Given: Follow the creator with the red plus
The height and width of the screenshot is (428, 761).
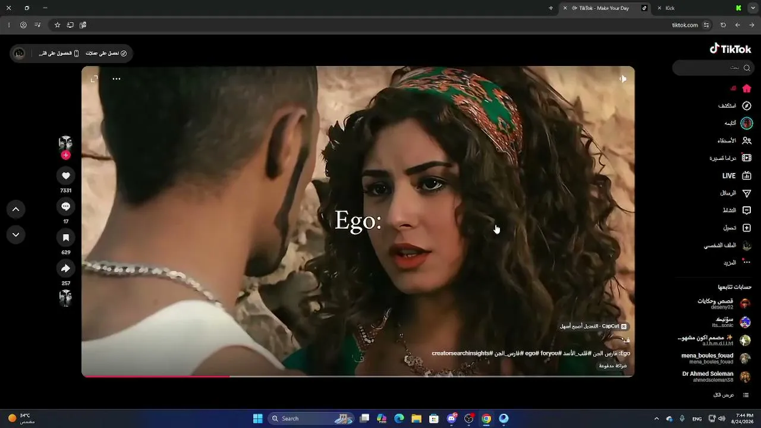Looking at the screenshot, I should click(65, 155).
